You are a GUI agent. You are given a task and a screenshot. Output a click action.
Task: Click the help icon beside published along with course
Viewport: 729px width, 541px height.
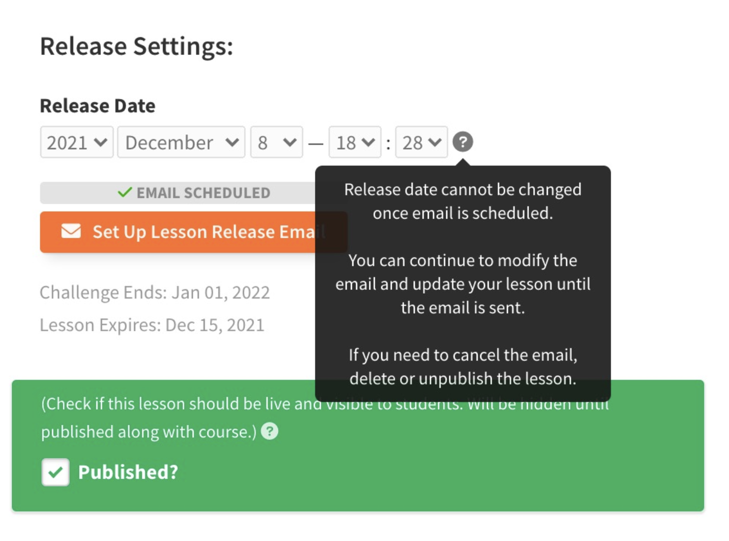pyautogui.click(x=270, y=431)
